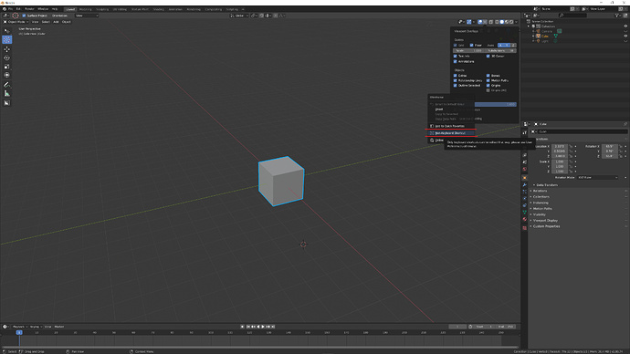Open the Particles properties tab icon

[525, 192]
